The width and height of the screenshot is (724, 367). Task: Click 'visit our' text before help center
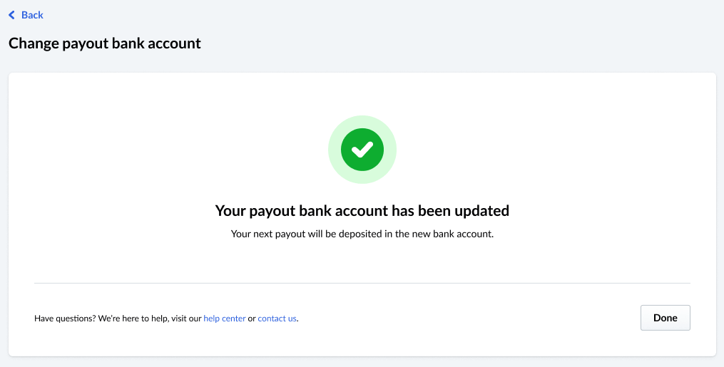point(186,319)
